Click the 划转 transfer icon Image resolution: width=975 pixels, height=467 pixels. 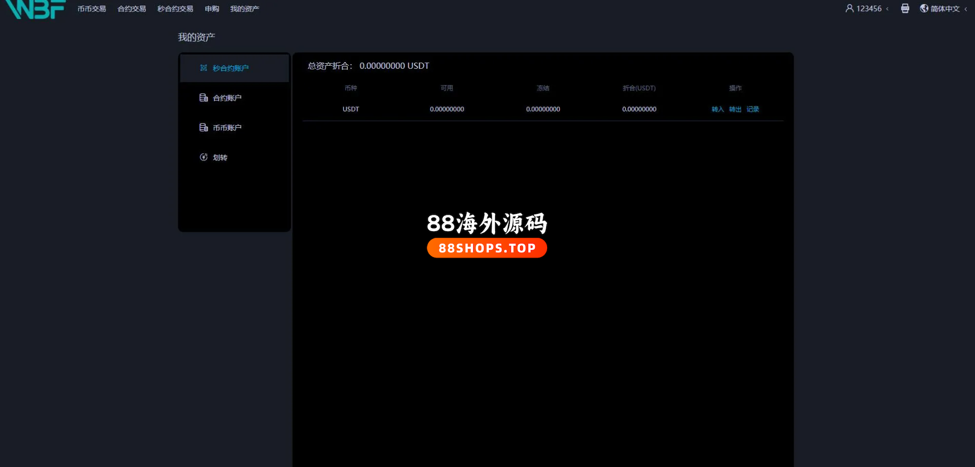(x=203, y=157)
